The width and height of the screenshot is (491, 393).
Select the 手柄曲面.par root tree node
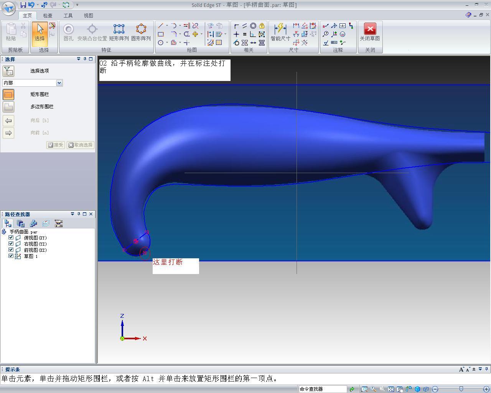tap(23, 232)
